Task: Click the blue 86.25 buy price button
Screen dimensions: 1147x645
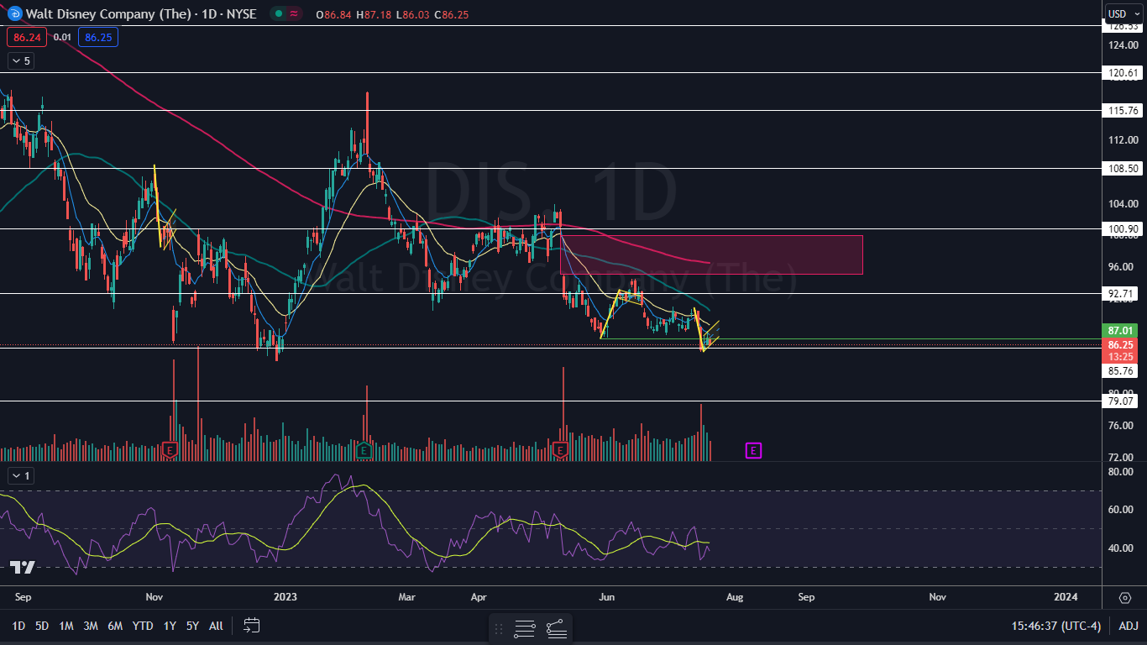Action: coord(99,37)
